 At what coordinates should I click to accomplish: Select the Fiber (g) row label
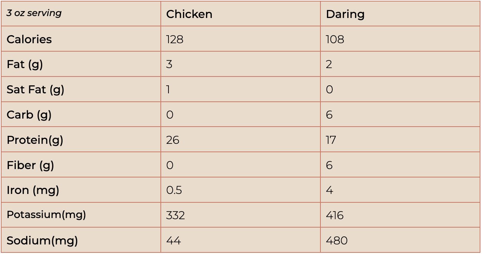tap(30, 165)
